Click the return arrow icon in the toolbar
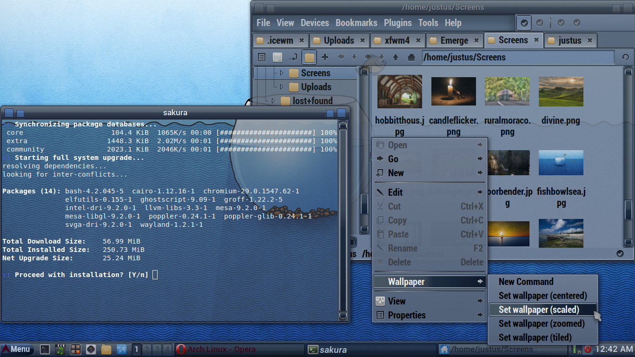This screenshot has height=357, width=635. pos(293,57)
